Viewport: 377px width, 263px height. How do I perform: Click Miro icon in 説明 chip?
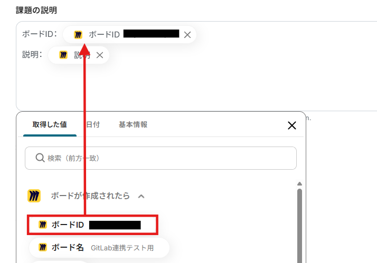point(63,55)
